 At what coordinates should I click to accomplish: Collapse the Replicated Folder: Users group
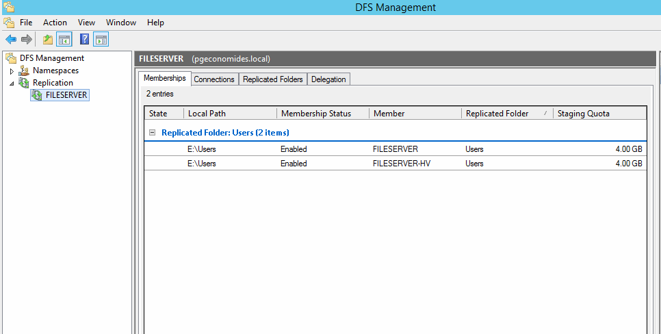[x=152, y=132]
